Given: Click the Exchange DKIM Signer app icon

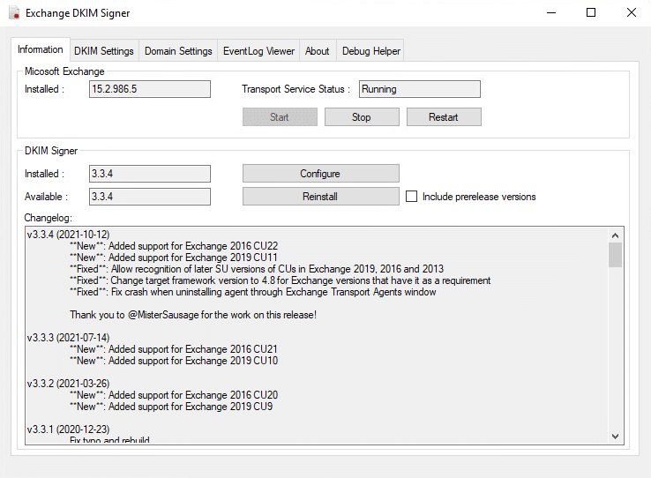Looking at the screenshot, I should click(x=14, y=13).
